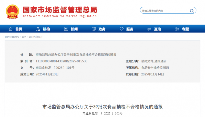Click the State Administration for Market Regulation text
205x117 pixels.
click(x=60, y=16)
